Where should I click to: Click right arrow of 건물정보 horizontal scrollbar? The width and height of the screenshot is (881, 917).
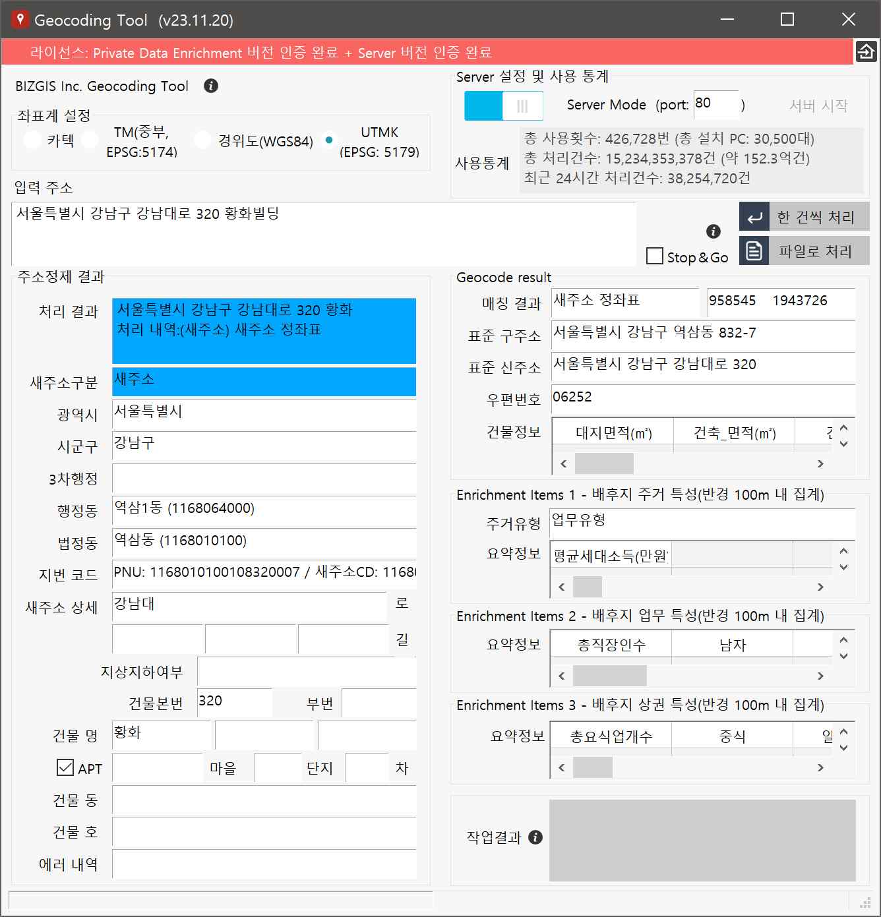(820, 463)
